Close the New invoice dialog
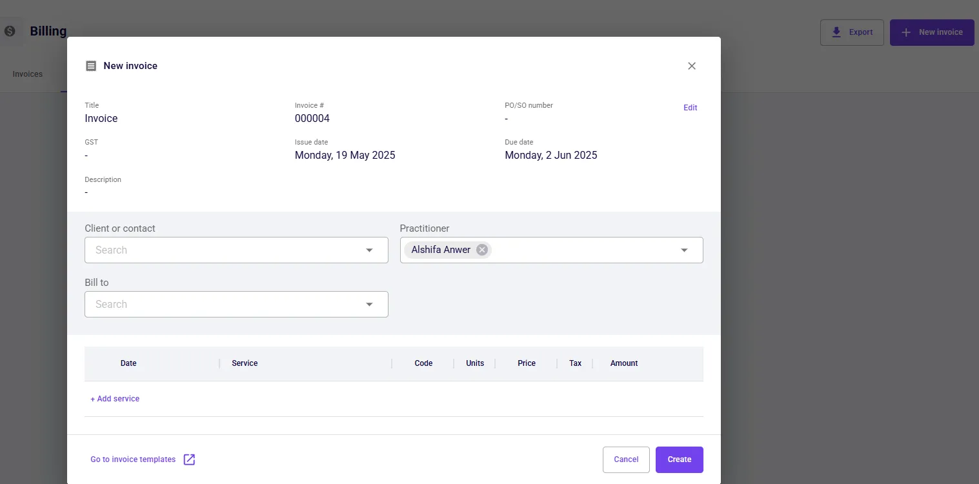Image resolution: width=979 pixels, height=484 pixels. (692, 66)
